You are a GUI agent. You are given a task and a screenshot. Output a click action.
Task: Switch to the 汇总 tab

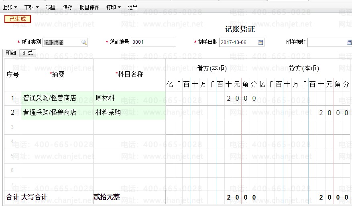click(28, 53)
